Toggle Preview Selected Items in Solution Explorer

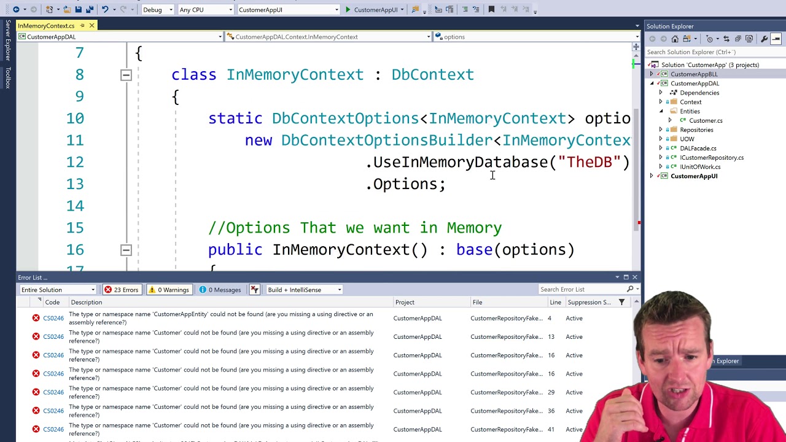coord(776,39)
